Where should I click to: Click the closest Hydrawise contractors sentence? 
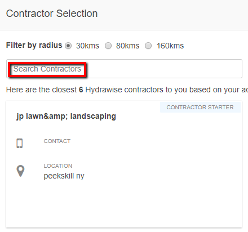pos(127,90)
